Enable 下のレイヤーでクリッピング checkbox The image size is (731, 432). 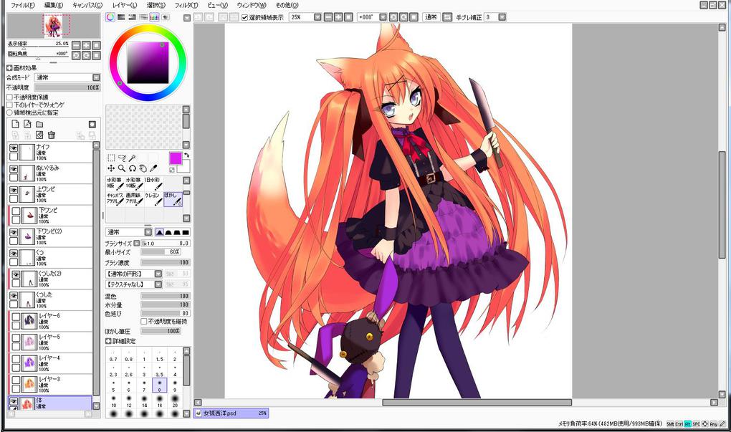9,105
